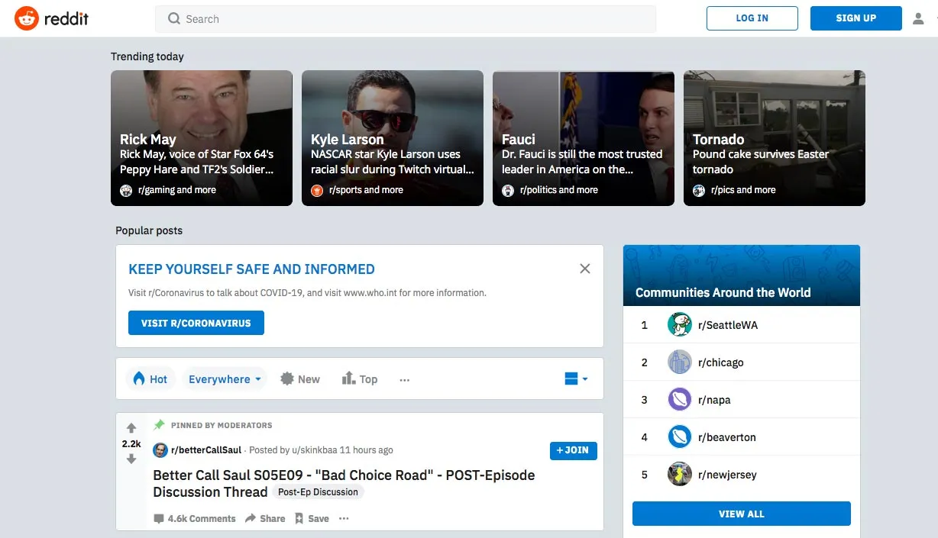Dismiss the Keep Yourself Safe banner
Viewport: 938px width, 538px height.
584,269
